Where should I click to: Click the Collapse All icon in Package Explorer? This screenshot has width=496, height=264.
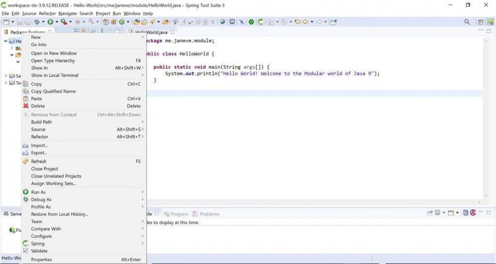click(76, 31)
